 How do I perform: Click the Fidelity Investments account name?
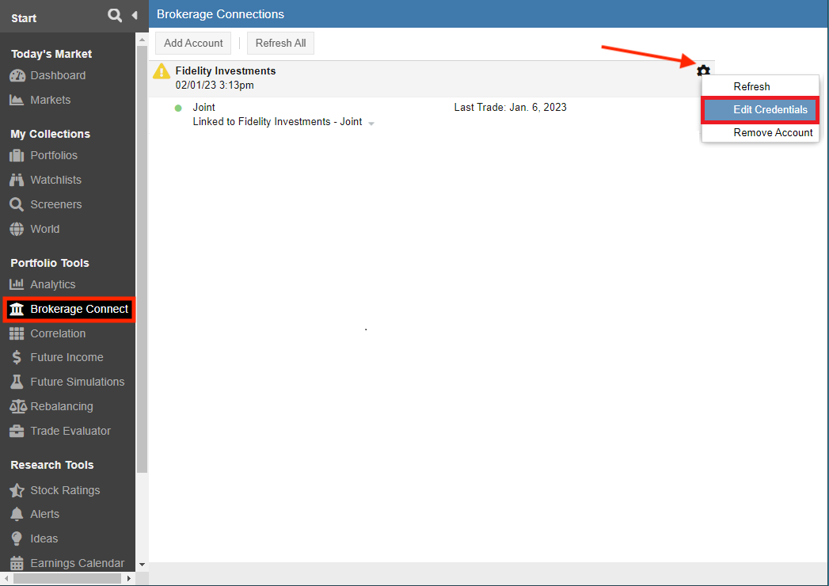pos(226,70)
